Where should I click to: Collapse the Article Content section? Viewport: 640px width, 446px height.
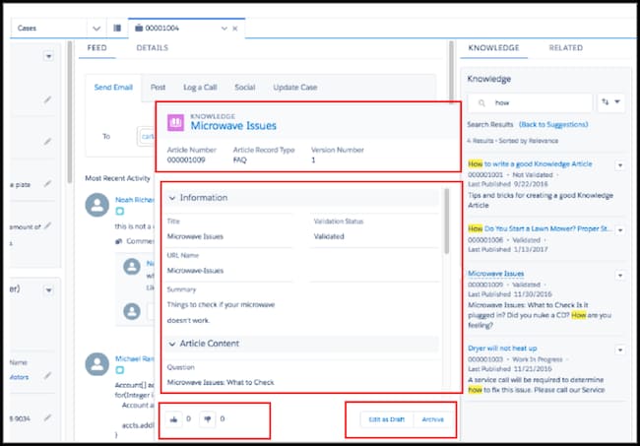pos(173,344)
